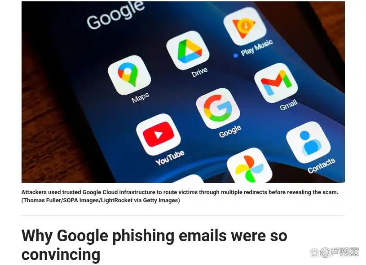Click the paw icon in the watermark

pyautogui.click(x=314, y=252)
